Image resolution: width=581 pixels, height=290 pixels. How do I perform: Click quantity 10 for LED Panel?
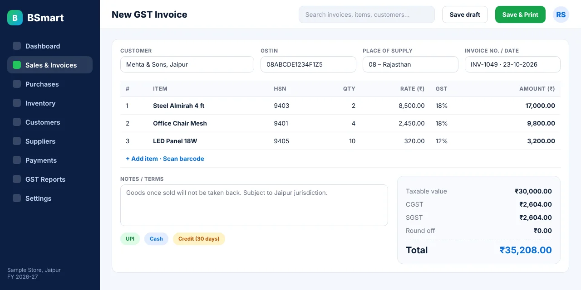click(352, 141)
